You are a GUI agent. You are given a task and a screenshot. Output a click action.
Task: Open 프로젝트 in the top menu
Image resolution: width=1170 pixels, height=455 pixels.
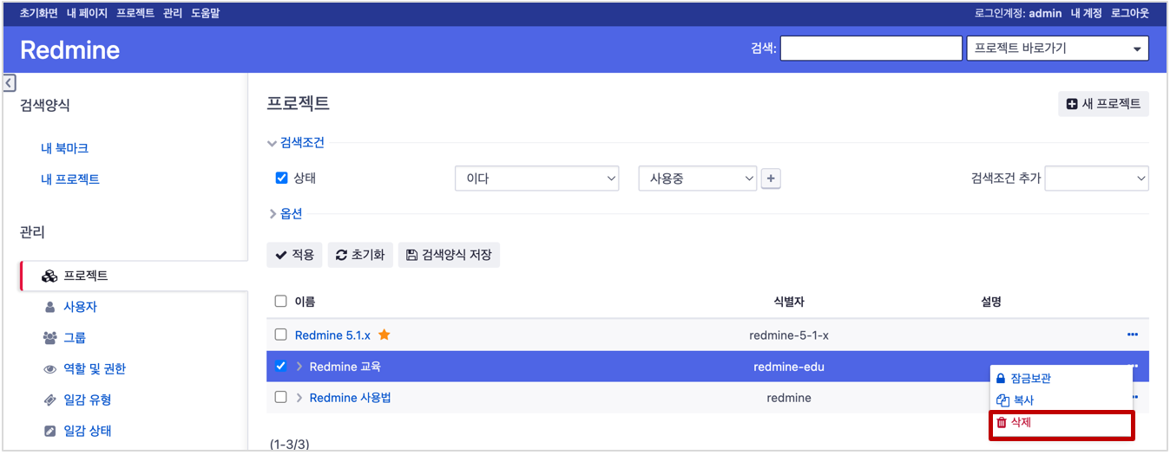pyautogui.click(x=135, y=13)
